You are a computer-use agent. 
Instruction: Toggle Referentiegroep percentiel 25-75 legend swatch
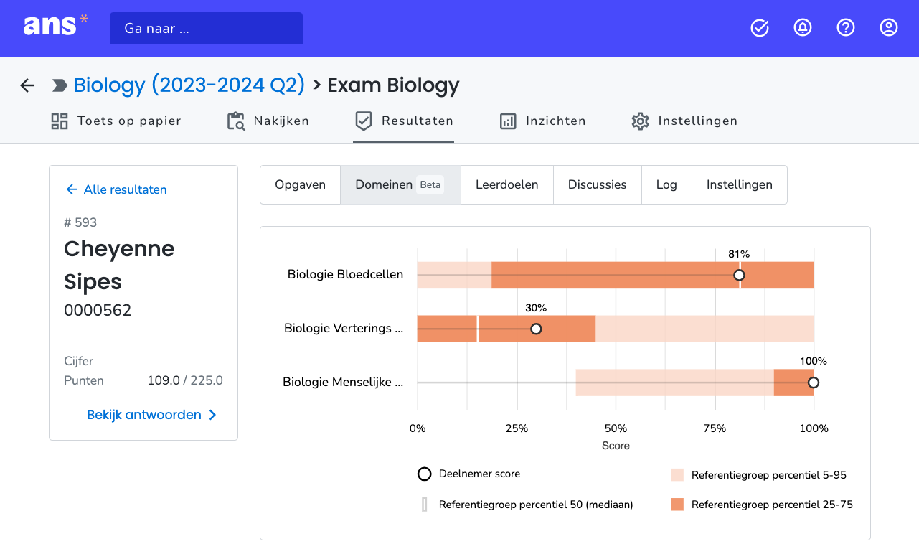point(677,505)
